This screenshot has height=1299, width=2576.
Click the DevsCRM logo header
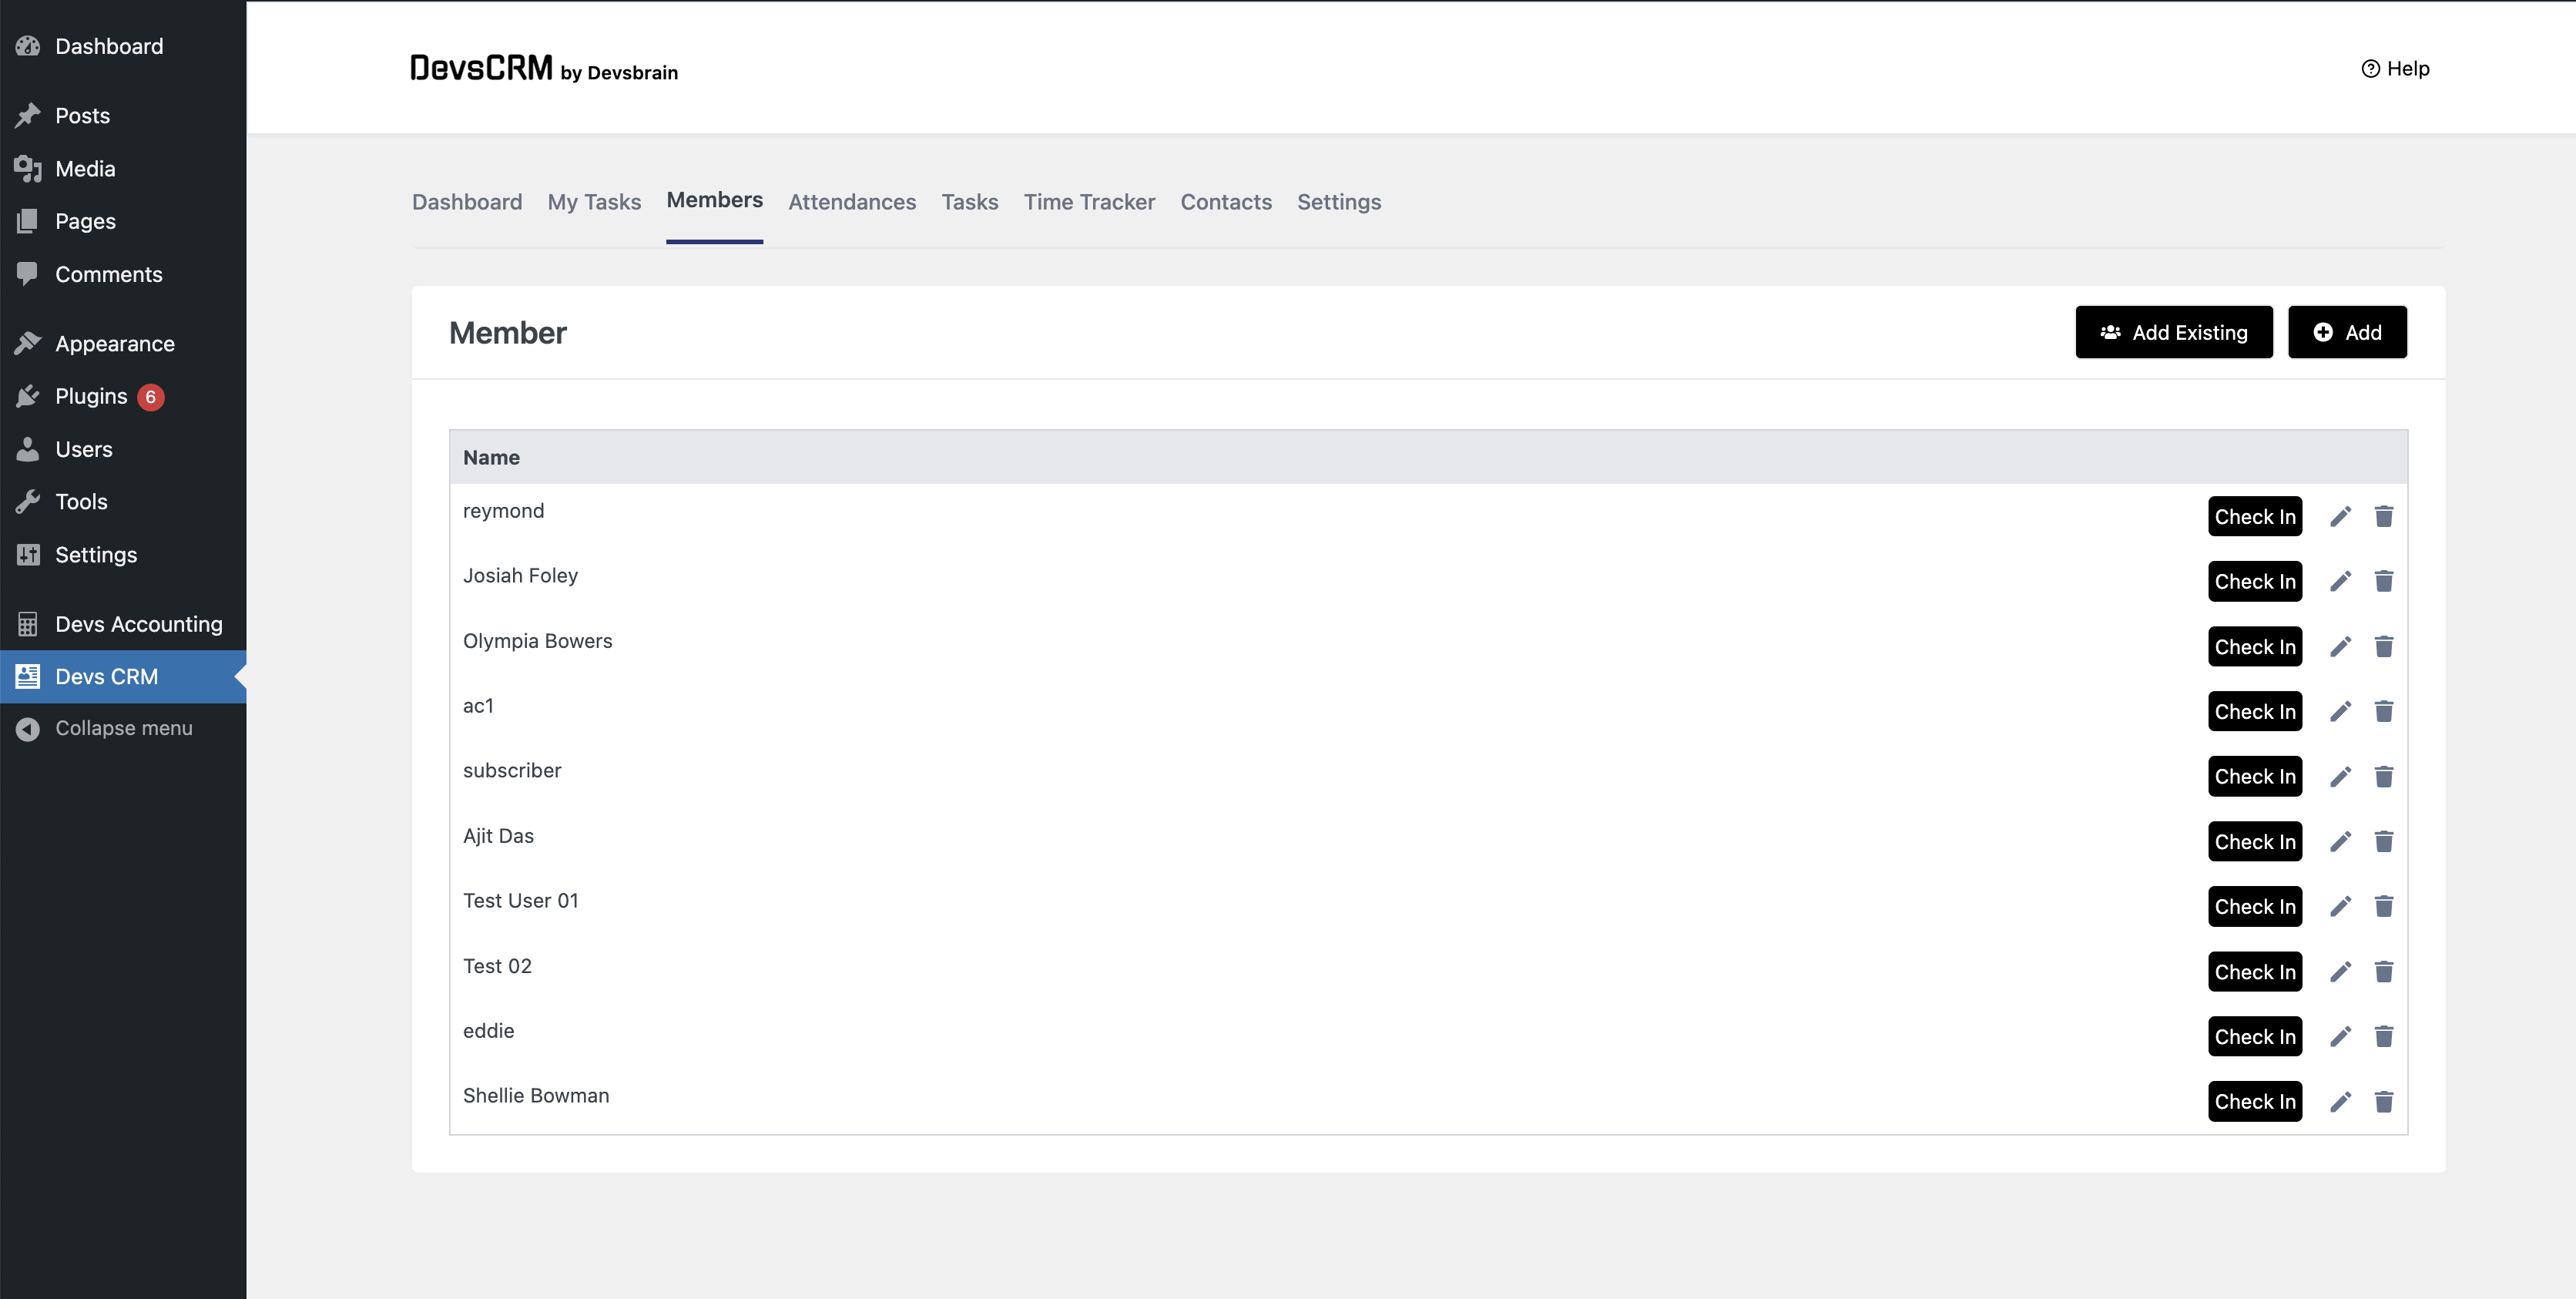tap(481, 69)
